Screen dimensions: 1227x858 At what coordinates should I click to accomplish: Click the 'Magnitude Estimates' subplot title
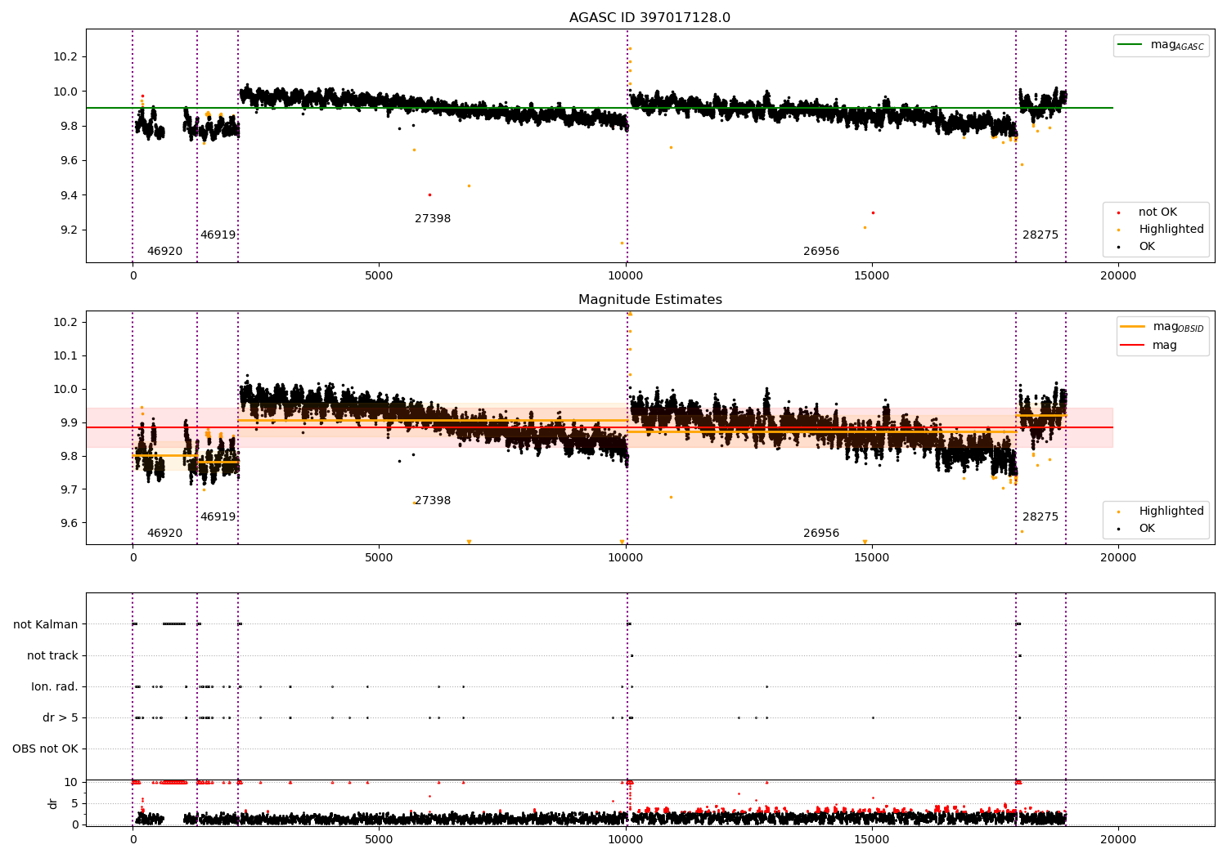coord(649,300)
